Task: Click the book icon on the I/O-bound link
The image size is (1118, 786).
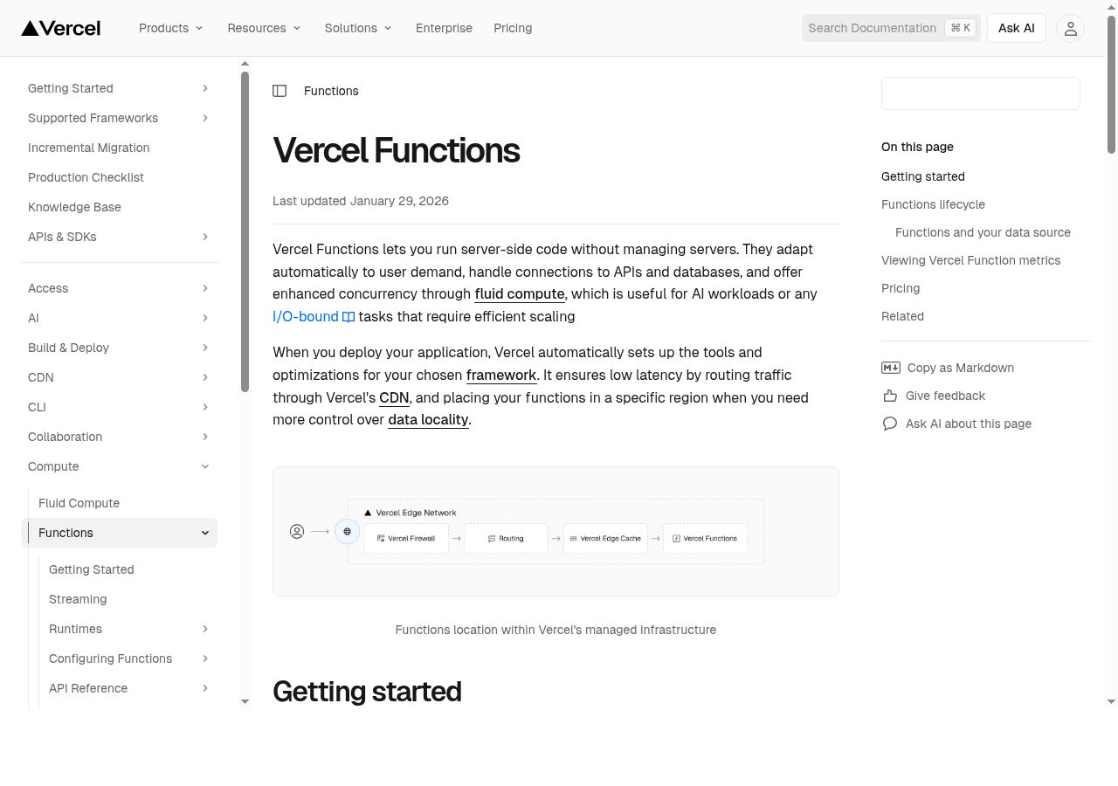Action: pyautogui.click(x=349, y=316)
